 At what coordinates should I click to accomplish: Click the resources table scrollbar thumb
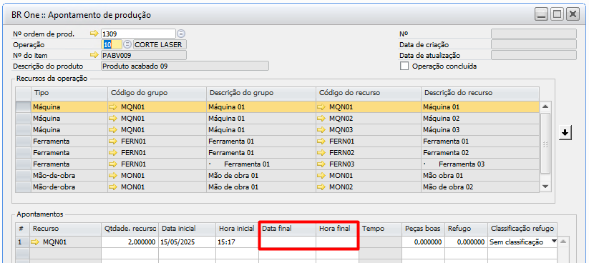tap(545, 144)
